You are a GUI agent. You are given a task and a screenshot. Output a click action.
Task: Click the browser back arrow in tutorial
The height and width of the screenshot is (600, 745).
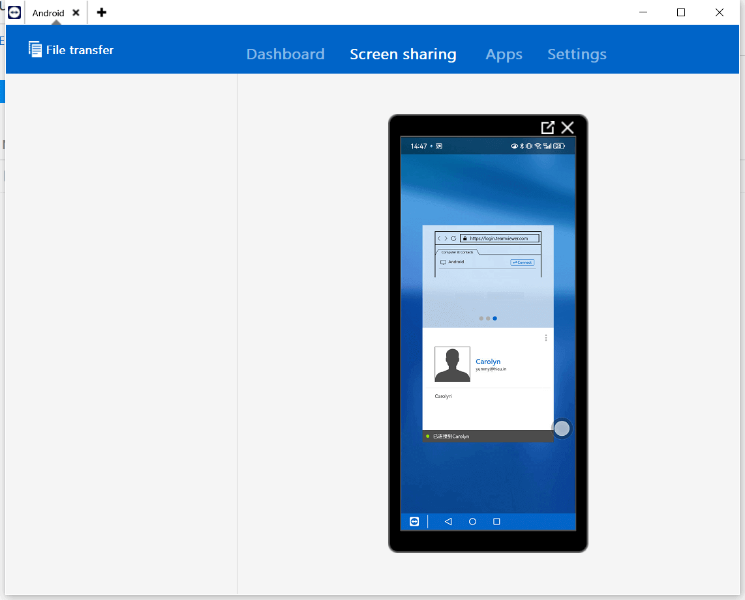click(x=439, y=238)
